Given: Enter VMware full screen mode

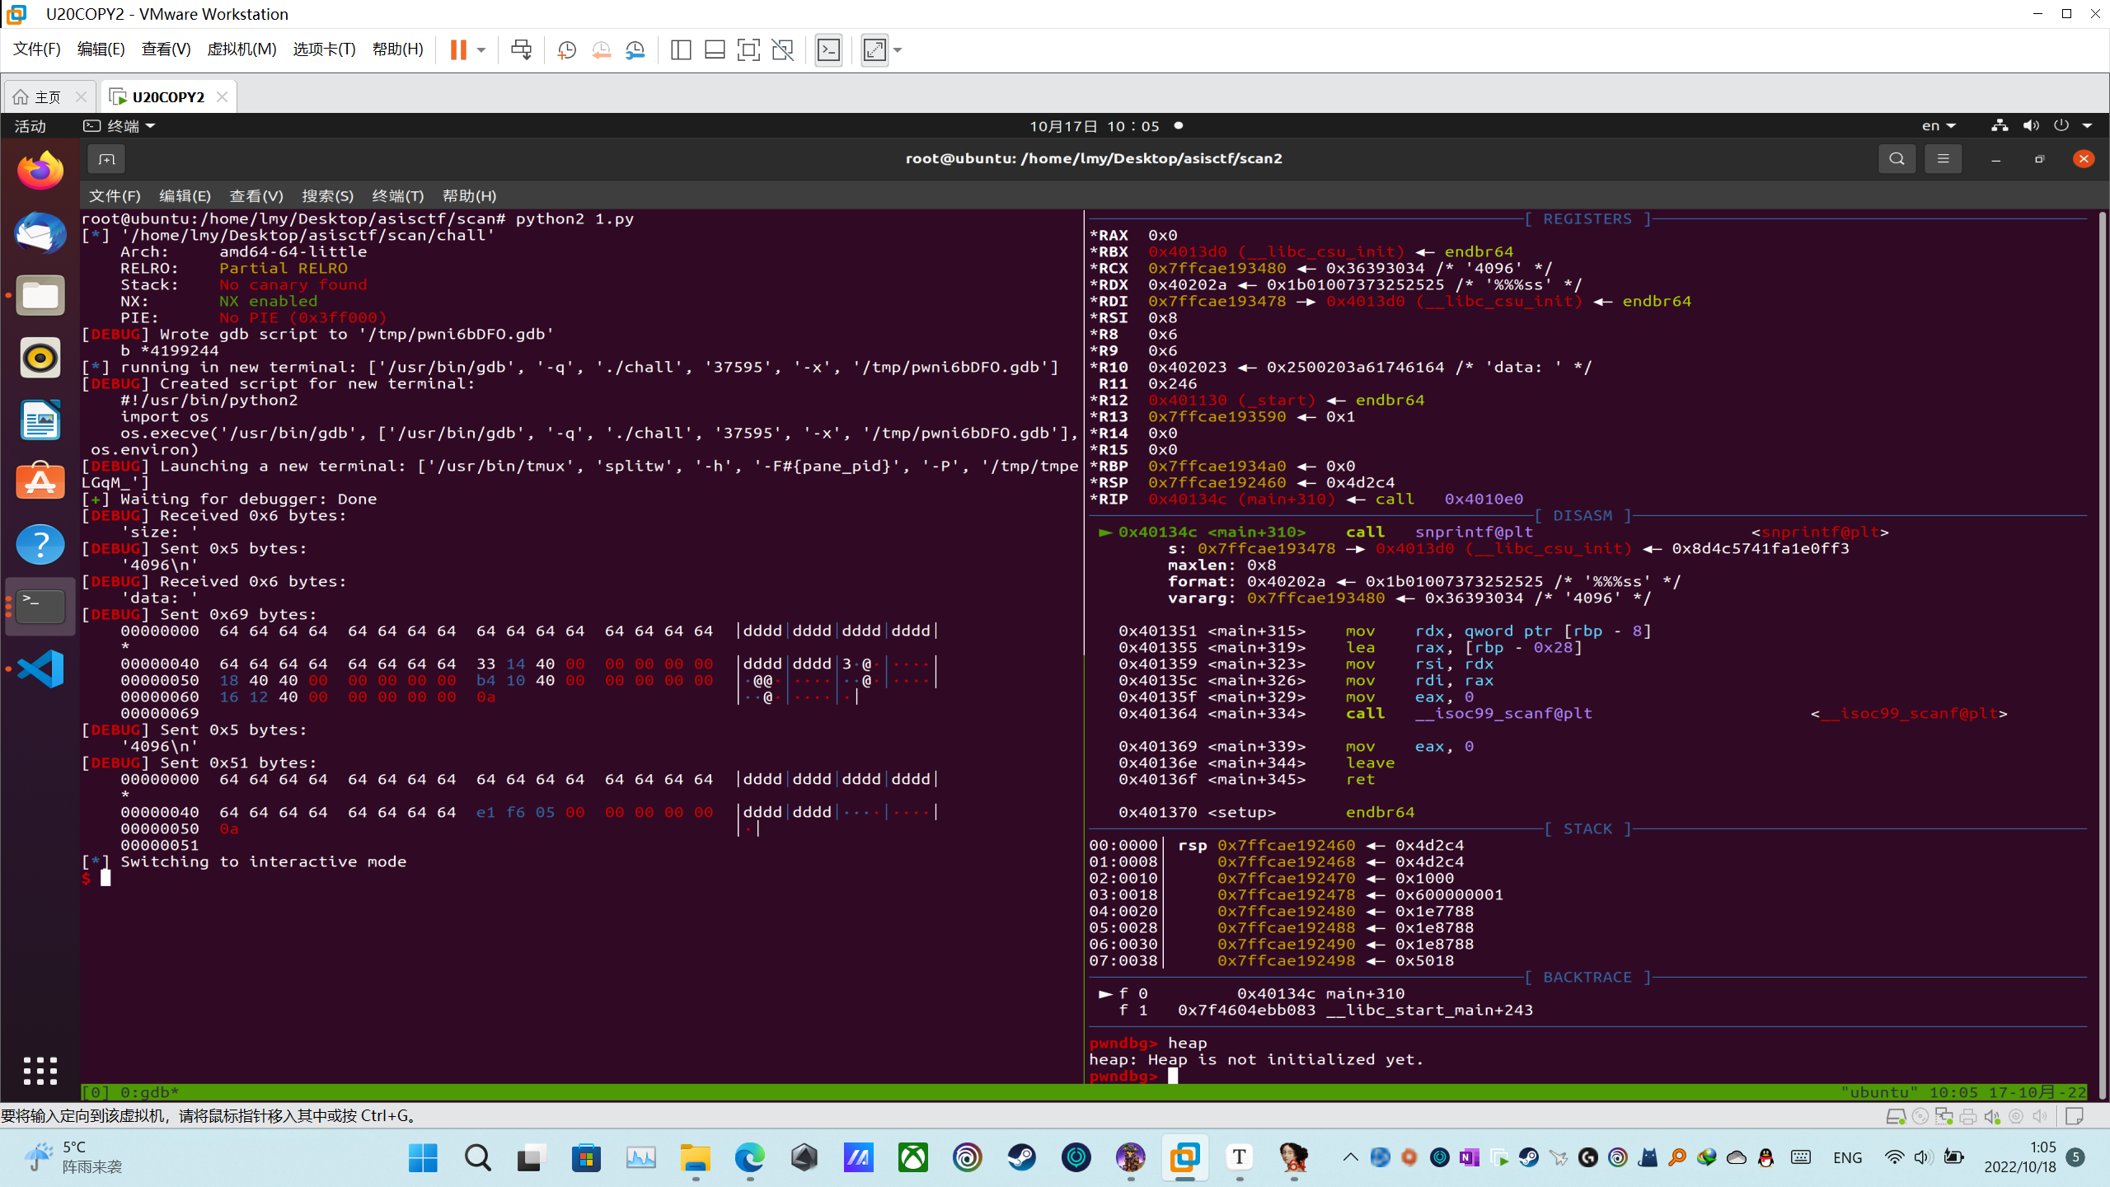Looking at the screenshot, I should click(748, 49).
